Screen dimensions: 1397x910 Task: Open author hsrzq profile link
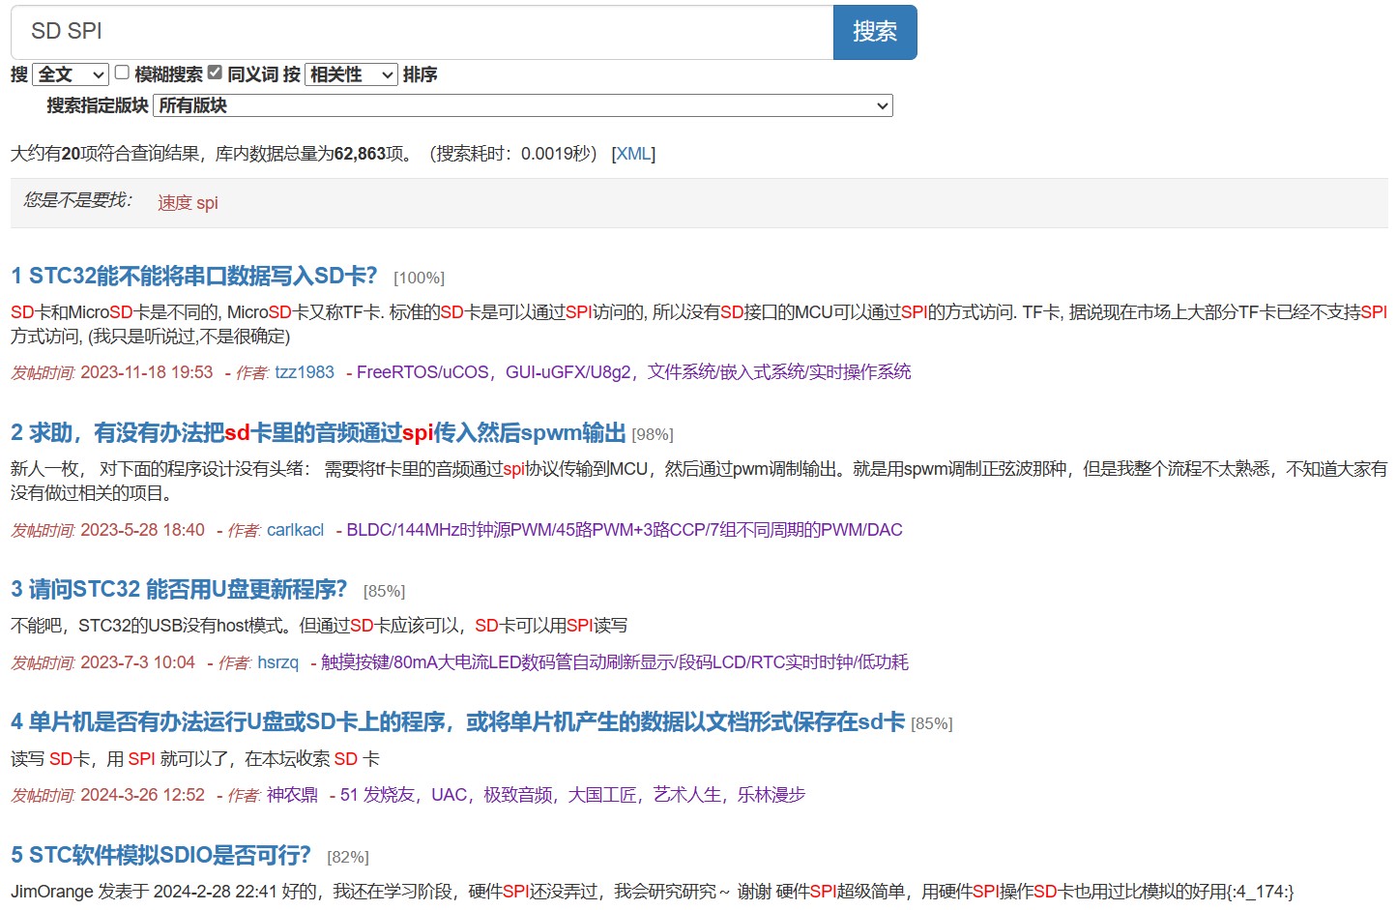(278, 662)
